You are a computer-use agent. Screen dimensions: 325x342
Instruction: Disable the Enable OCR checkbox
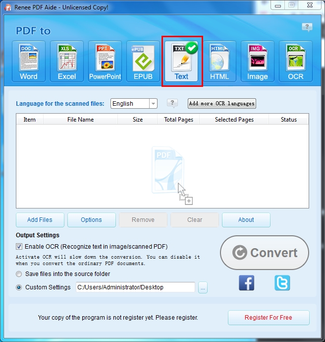pyautogui.click(x=19, y=247)
